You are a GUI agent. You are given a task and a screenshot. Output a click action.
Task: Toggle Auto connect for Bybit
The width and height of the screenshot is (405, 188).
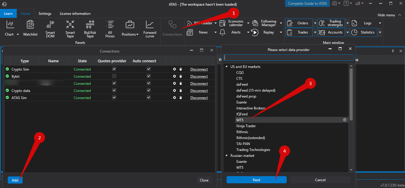pyautogui.click(x=149, y=76)
